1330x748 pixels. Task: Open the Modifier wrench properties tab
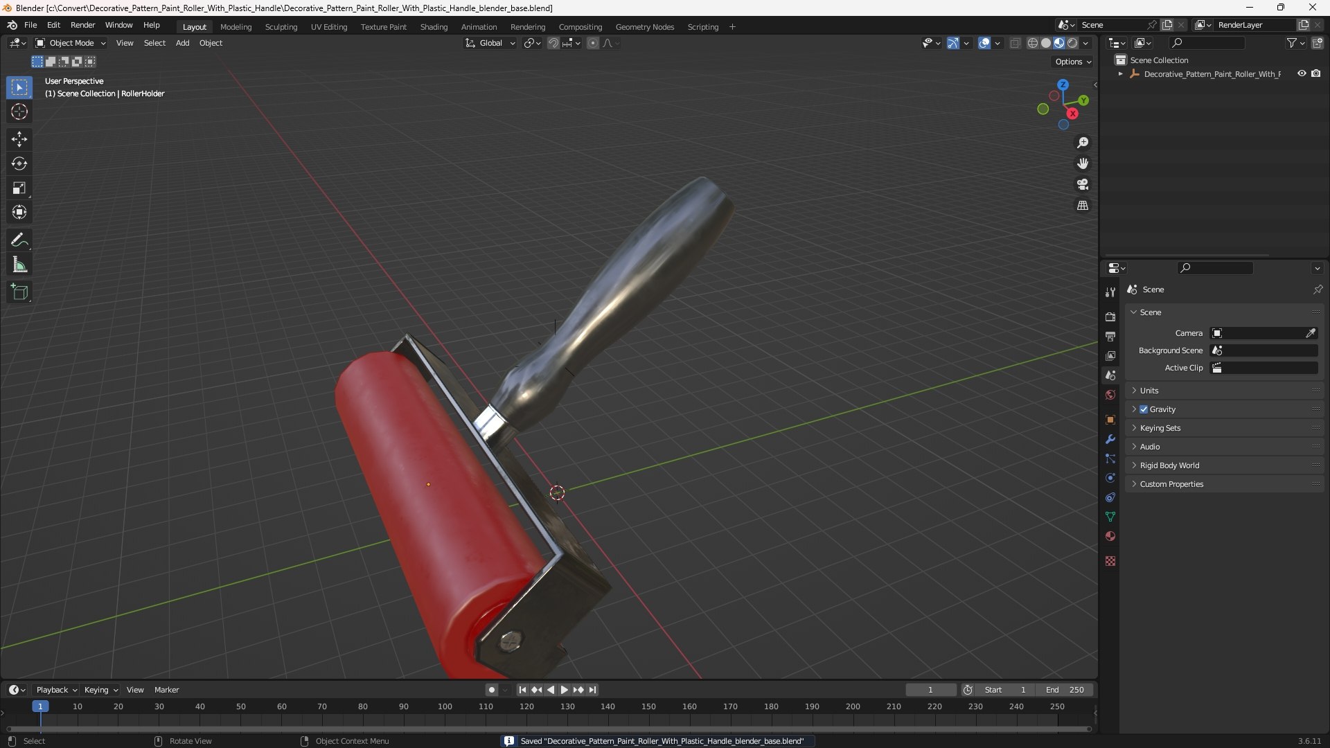click(x=1110, y=439)
